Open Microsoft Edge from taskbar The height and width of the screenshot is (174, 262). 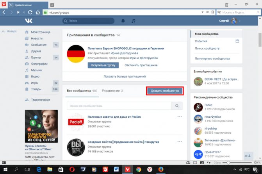39,170
